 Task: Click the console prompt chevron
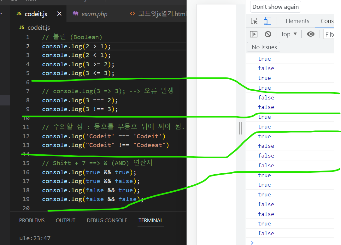252,242
